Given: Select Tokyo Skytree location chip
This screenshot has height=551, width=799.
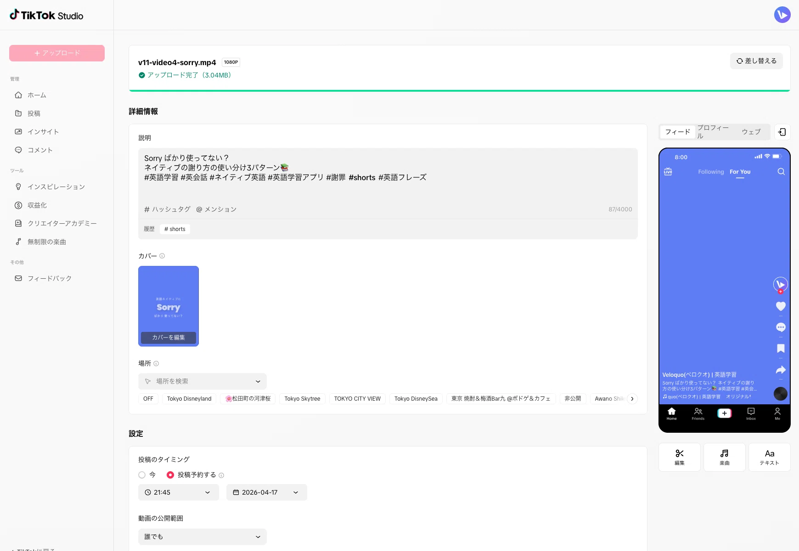Looking at the screenshot, I should (x=302, y=399).
